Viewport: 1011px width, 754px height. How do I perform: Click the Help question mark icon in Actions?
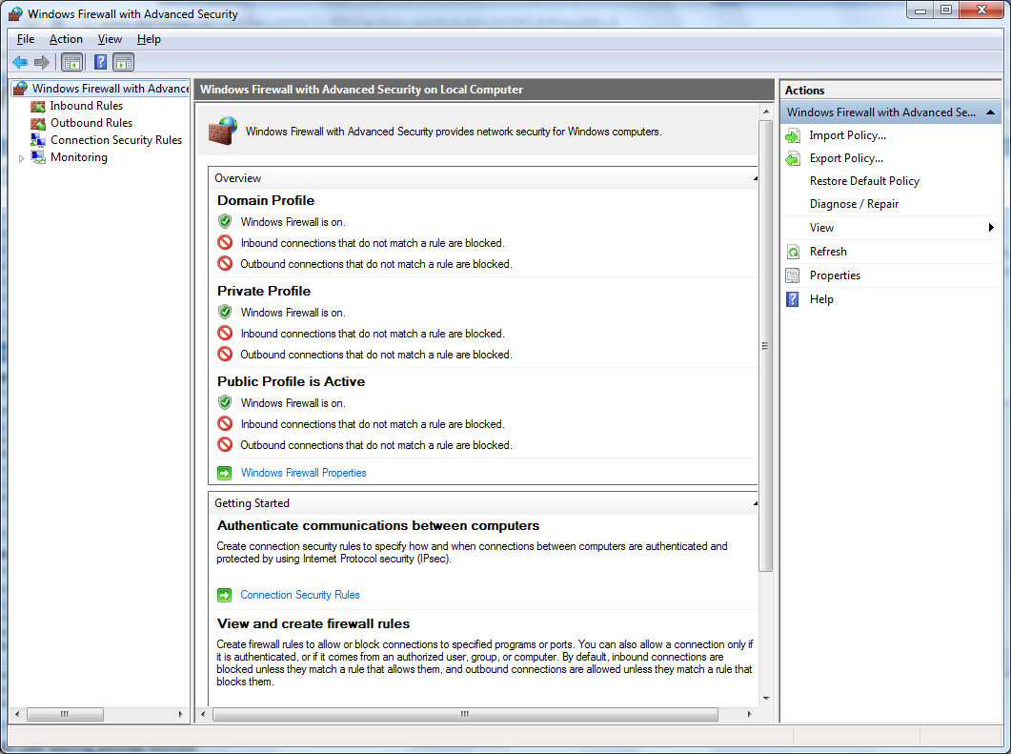click(x=793, y=299)
